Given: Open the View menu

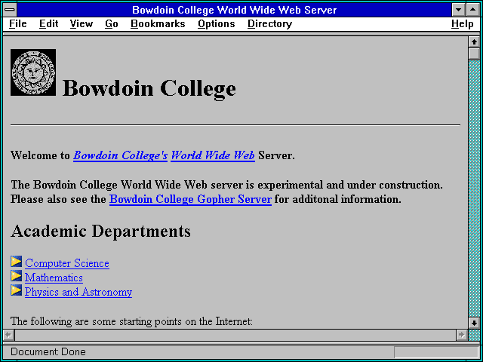Looking at the screenshot, I should 82,24.
